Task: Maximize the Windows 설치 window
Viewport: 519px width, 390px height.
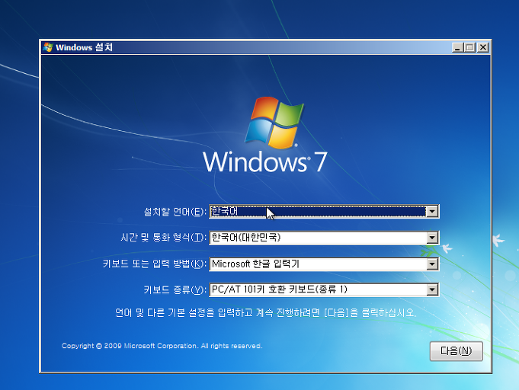Action: click(x=469, y=48)
